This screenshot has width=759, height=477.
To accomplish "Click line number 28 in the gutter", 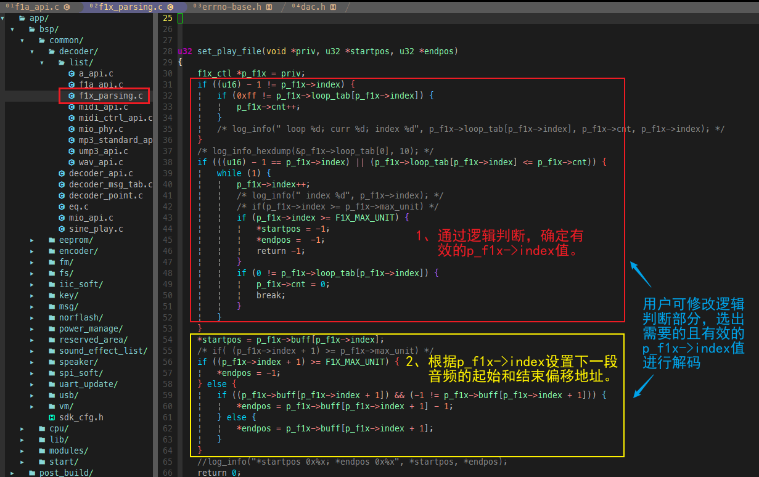I will coord(168,52).
